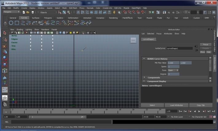Open the Render Settings icon

pyautogui.click(x=178, y=12)
